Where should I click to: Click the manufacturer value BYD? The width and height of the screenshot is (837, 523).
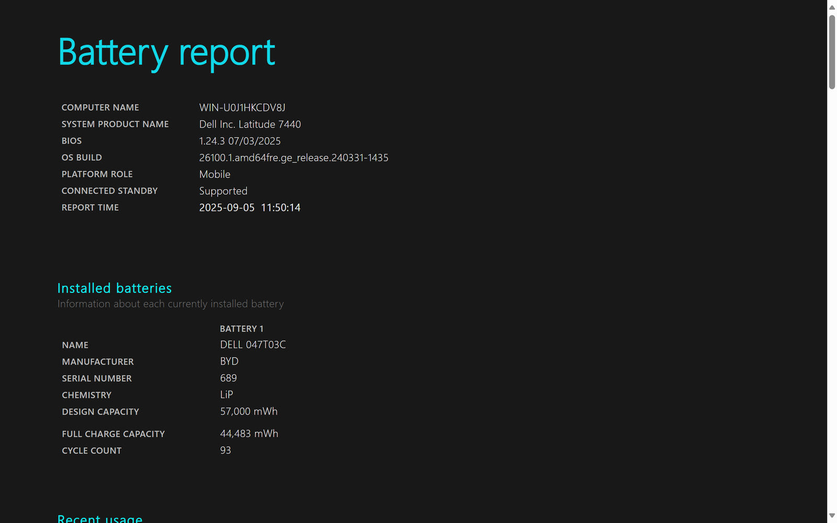click(x=229, y=361)
